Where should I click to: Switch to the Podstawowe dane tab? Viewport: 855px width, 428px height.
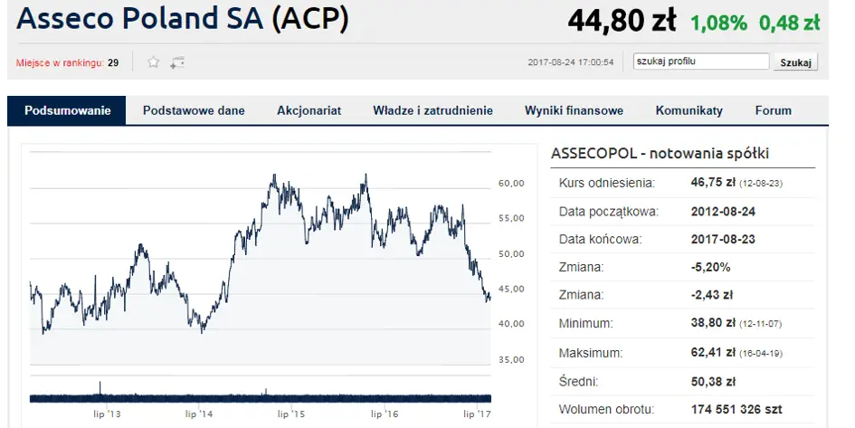point(194,111)
